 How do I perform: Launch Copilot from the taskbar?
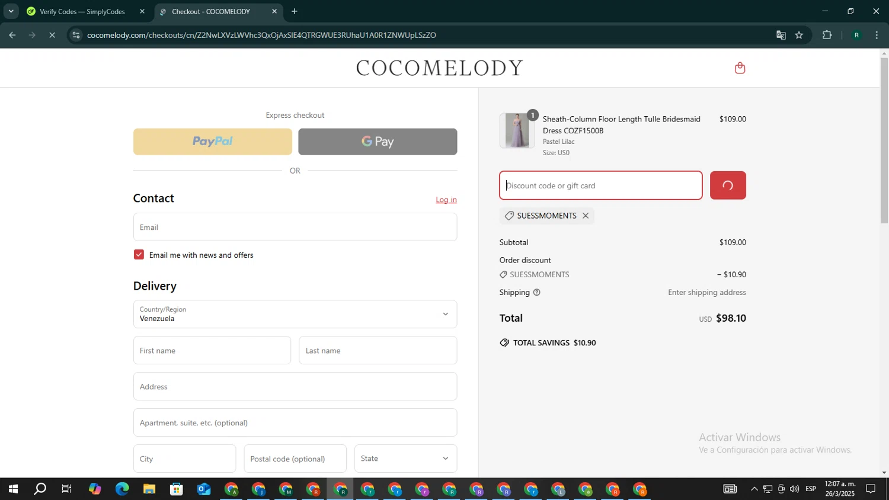point(95,489)
